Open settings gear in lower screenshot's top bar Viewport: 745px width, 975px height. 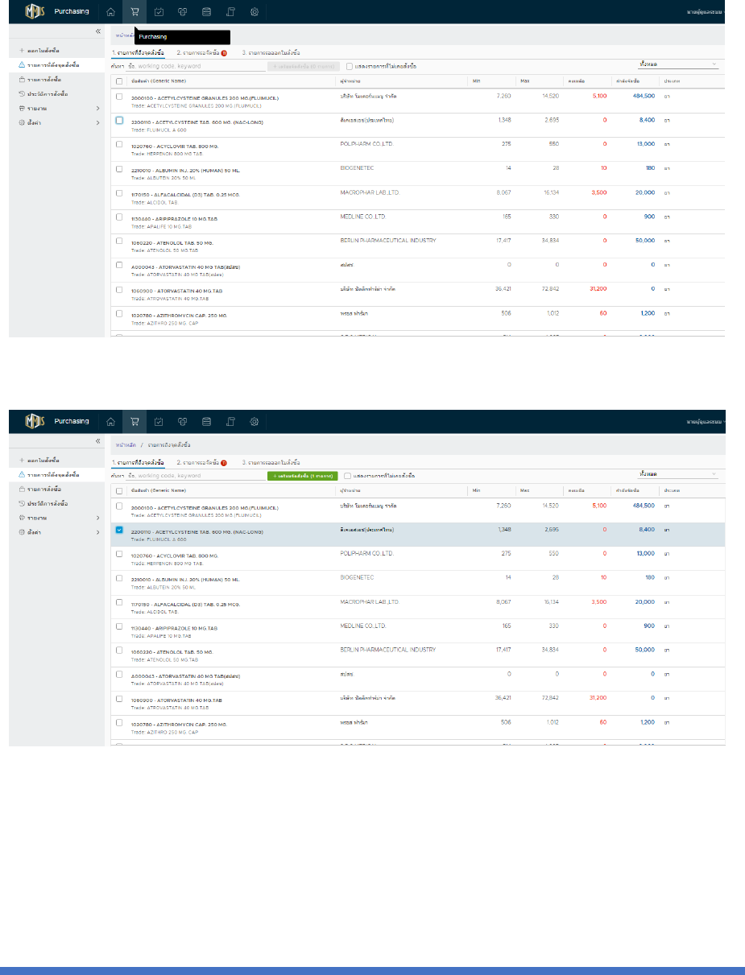[x=255, y=421]
